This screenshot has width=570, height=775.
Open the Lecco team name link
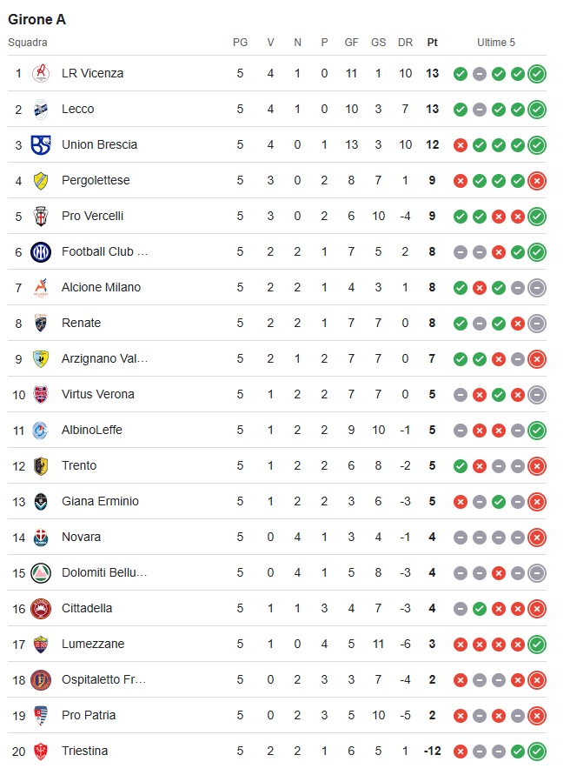(x=77, y=109)
